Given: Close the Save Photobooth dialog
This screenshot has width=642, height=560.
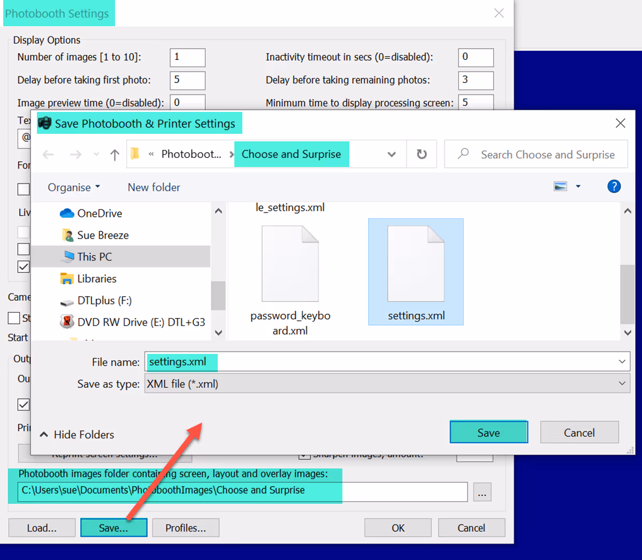Looking at the screenshot, I should 621,123.
